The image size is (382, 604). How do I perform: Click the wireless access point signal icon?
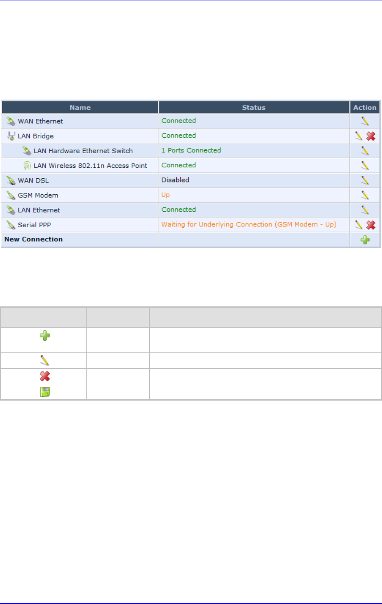(x=27, y=166)
